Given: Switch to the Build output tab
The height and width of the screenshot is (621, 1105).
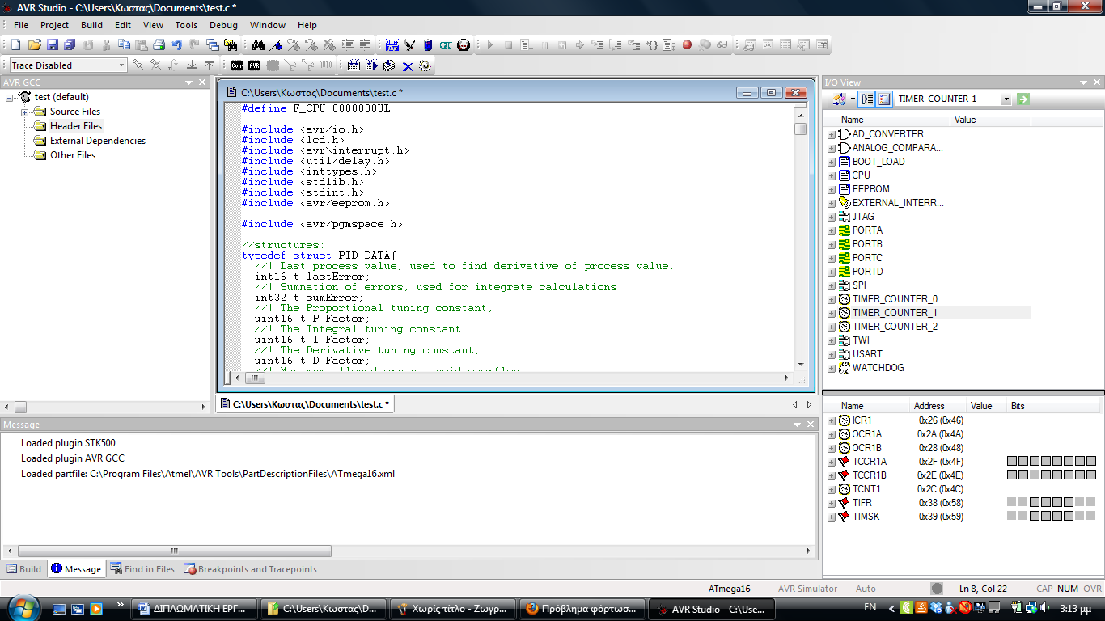Looking at the screenshot, I should 23,569.
